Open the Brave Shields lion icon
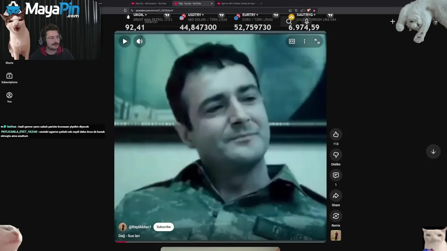This screenshot has height=251, width=447. pyautogui.click(x=309, y=10)
